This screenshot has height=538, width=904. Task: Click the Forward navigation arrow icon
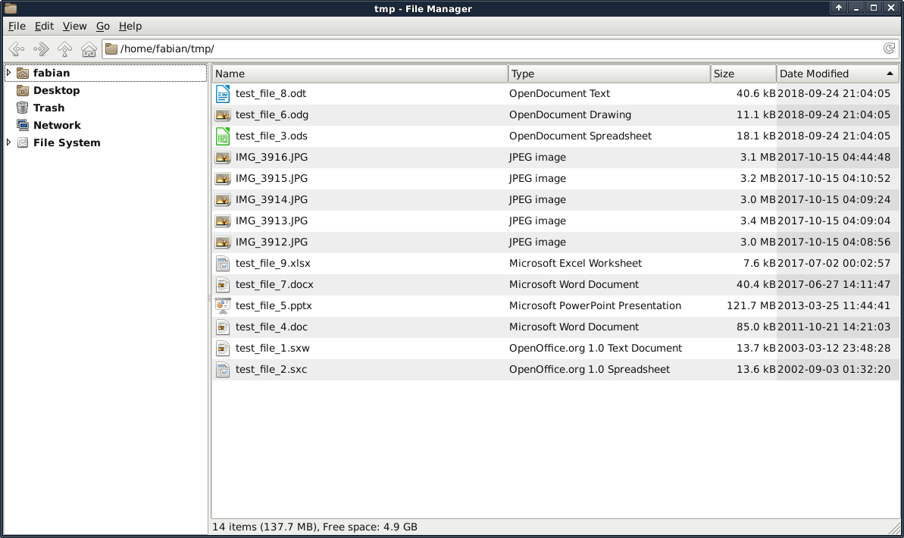(x=41, y=49)
